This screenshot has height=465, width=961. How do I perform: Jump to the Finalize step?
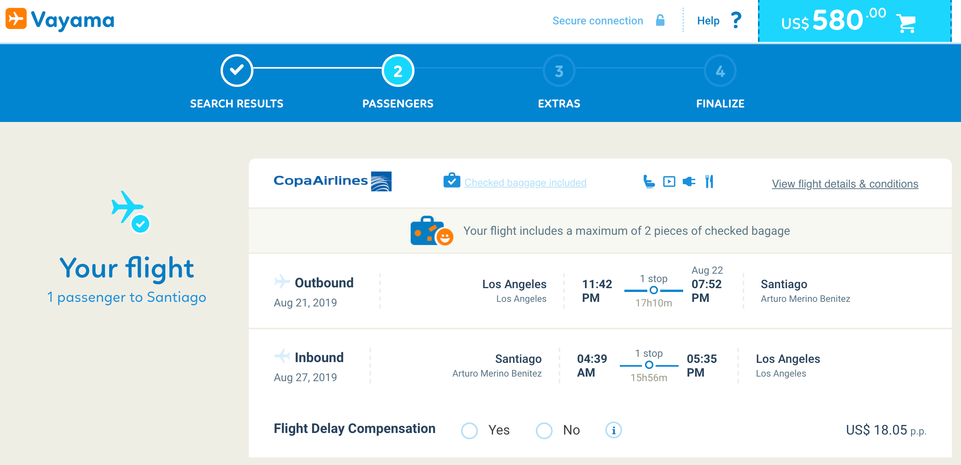coord(720,71)
